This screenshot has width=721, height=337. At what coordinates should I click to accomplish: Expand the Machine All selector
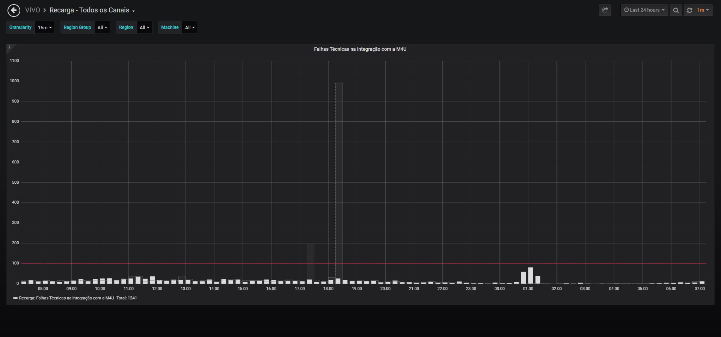click(x=190, y=27)
